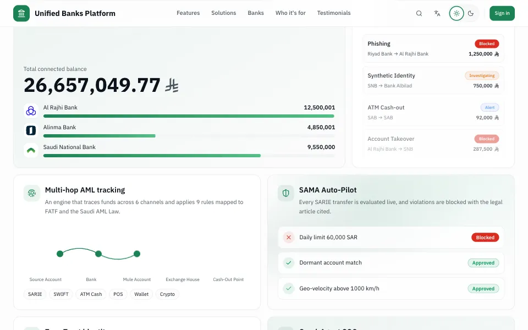Select the Crypto channel chip
This screenshot has height=330, width=528.
[167, 294]
